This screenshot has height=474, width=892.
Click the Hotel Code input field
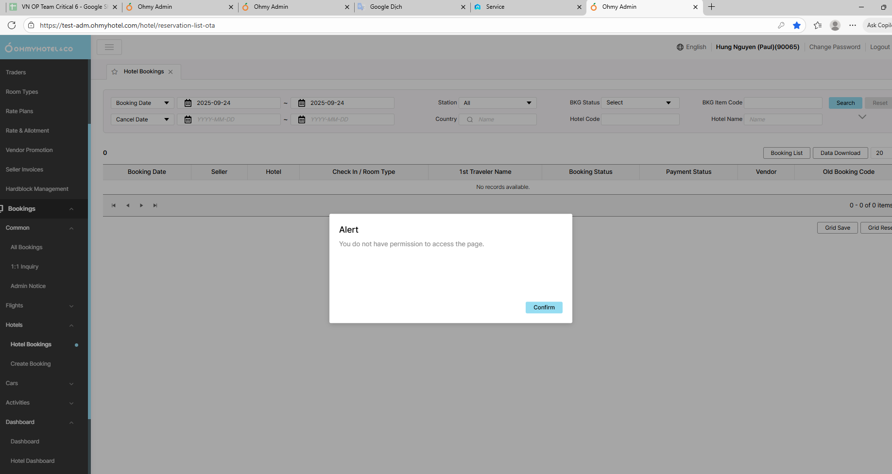tap(640, 119)
